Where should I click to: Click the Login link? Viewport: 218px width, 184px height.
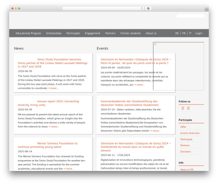[199, 33]
